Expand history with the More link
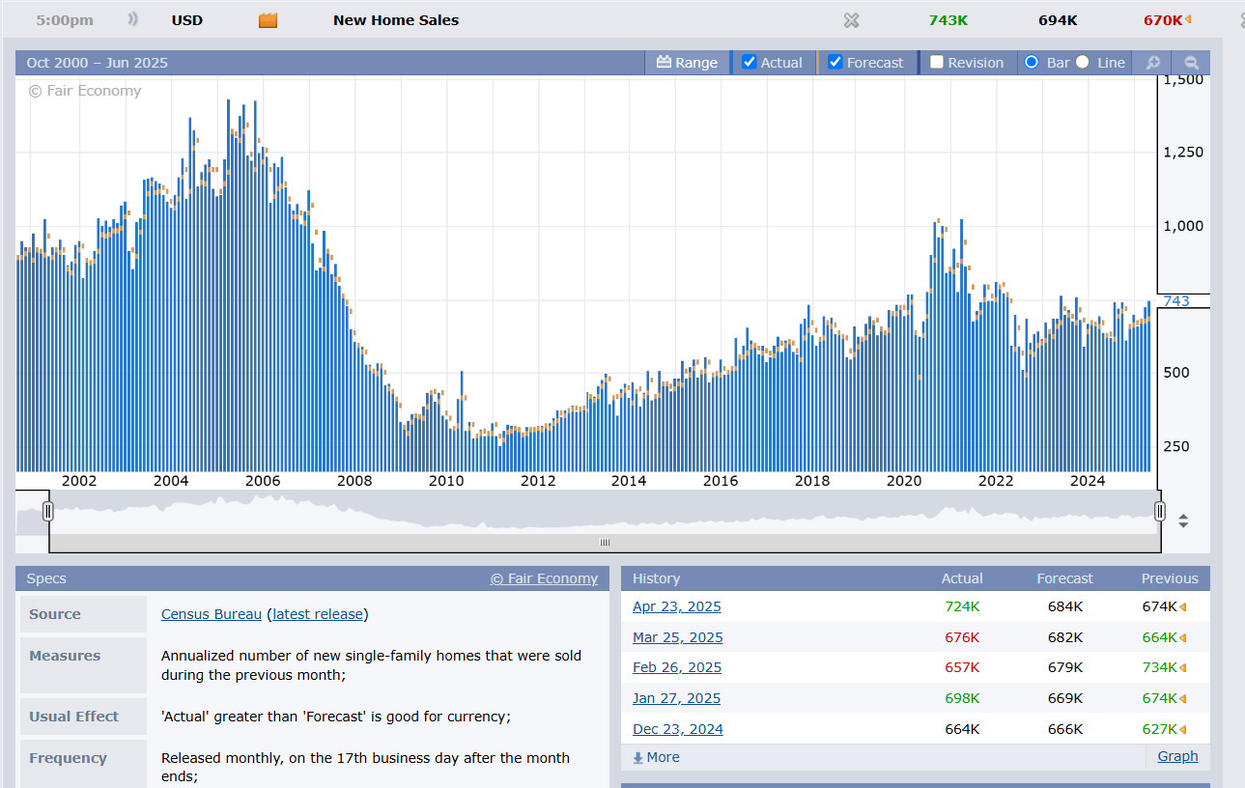This screenshot has width=1245, height=788. tap(657, 757)
